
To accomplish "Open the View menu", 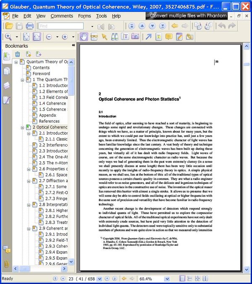I will click(41, 16).
